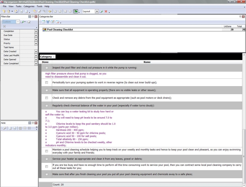Expand the Completion filter dropdown

pyautogui.click(x=36, y=31)
